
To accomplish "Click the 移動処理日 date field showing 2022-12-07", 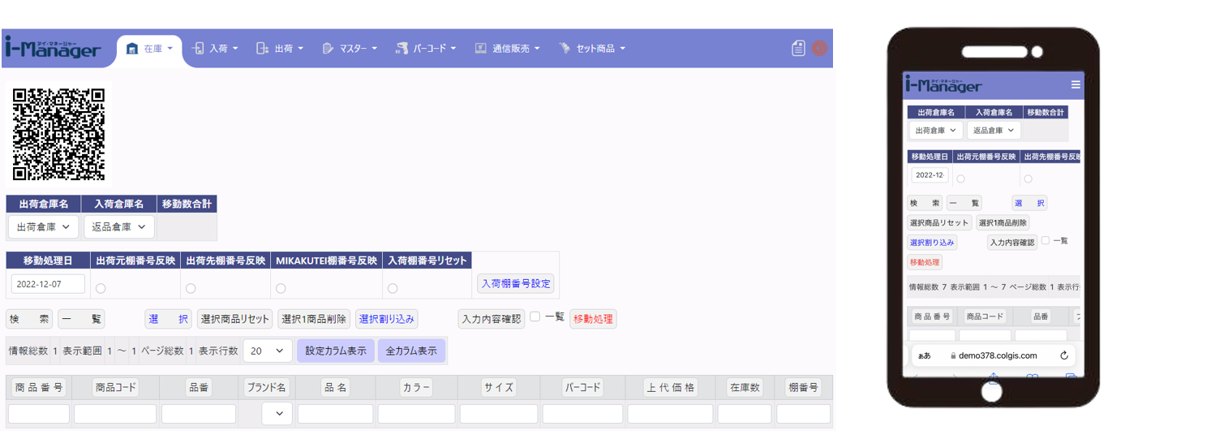I will 48,284.
